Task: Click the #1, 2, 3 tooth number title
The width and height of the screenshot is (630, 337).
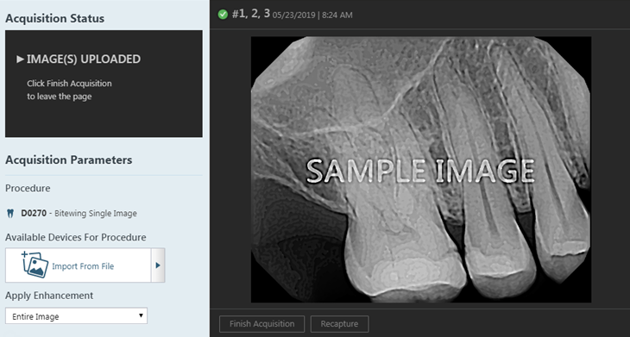Action: [251, 14]
